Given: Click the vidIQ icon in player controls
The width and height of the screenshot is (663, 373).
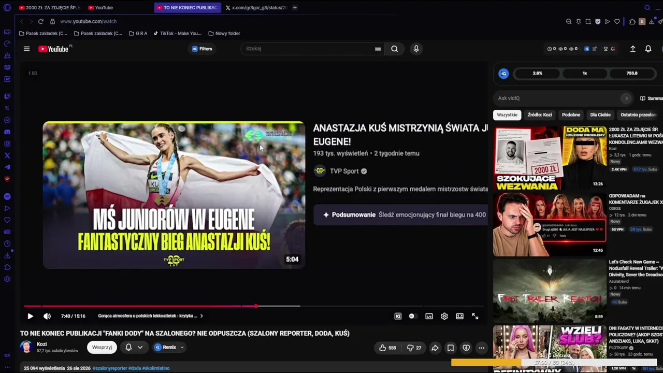Looking at the screenshot, I should pos(398,316).
